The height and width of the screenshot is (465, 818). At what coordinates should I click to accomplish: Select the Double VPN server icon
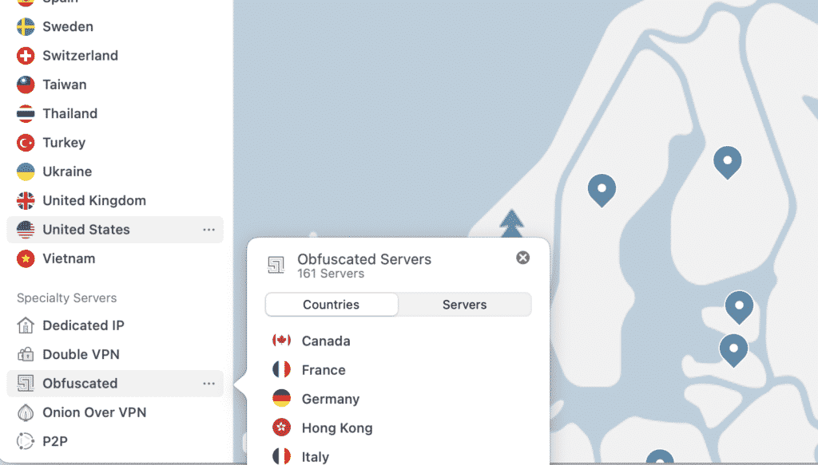coord(25,354)
